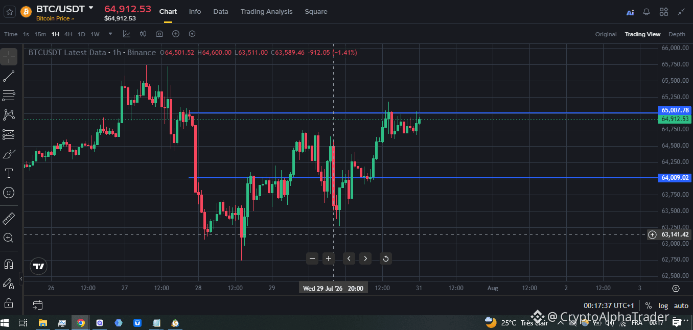Select the XABCD pattern tool
This screenshot has width=693, height=330.
pyautogui.click(x=9, y=115)
